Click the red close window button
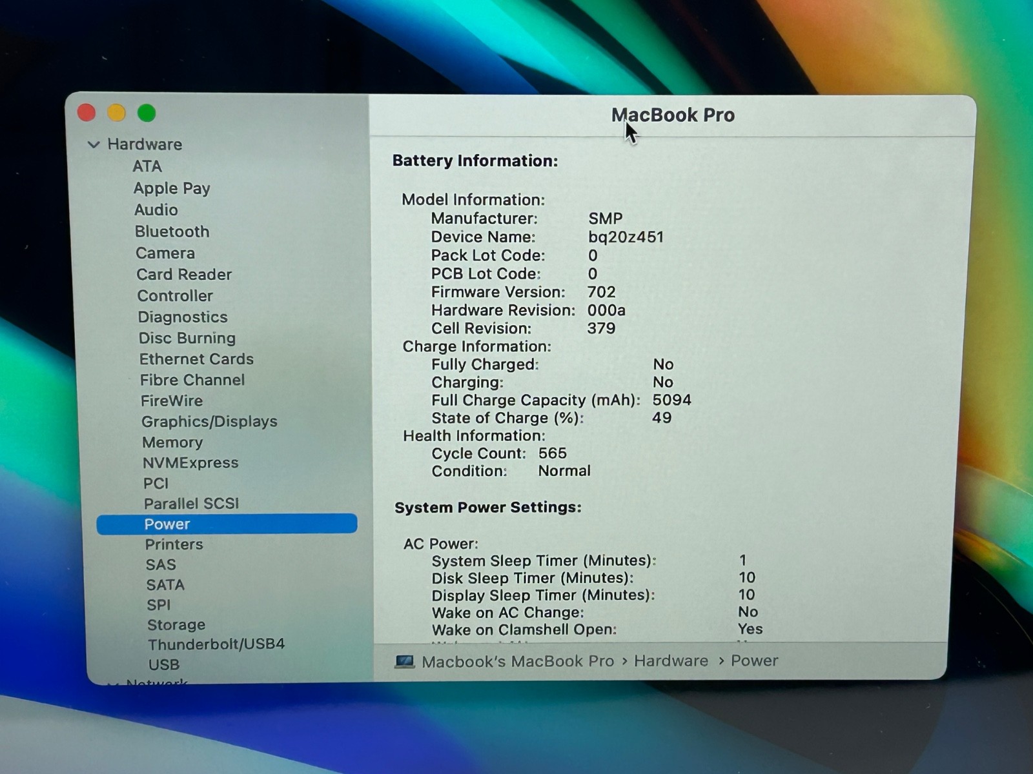 click(x=87, y=113)
